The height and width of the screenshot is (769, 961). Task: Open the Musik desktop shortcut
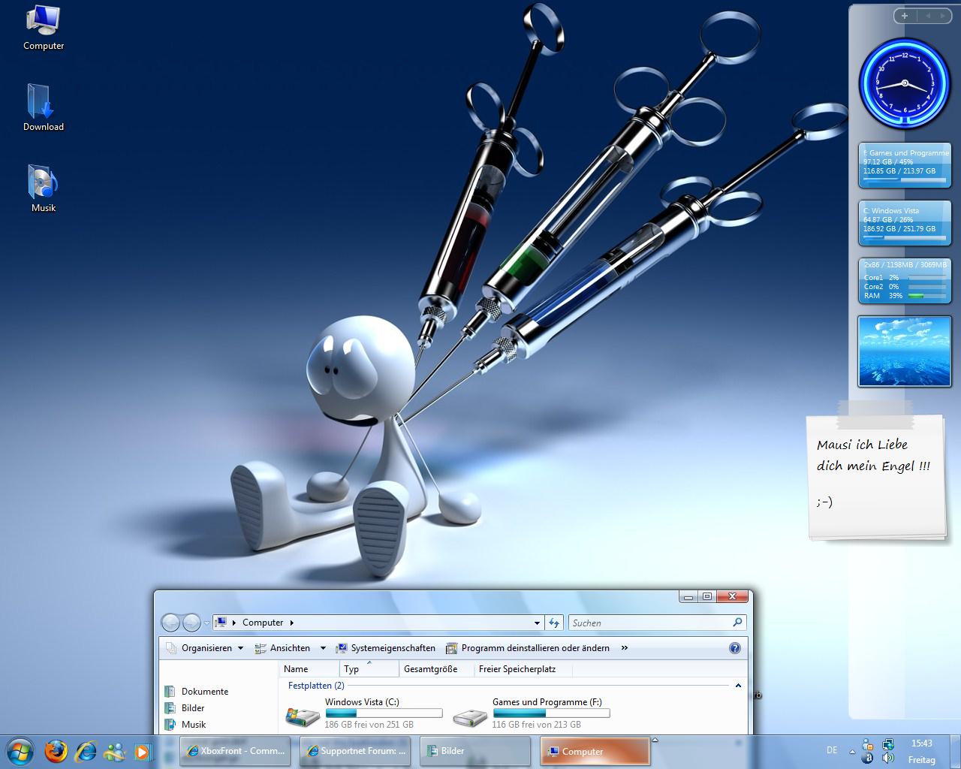(43, 185)
